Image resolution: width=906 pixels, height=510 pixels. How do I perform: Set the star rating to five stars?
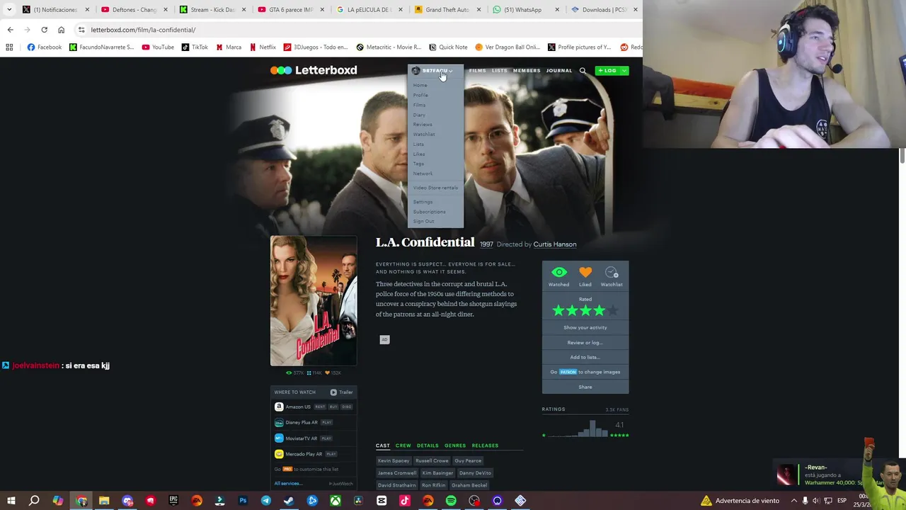613,310
